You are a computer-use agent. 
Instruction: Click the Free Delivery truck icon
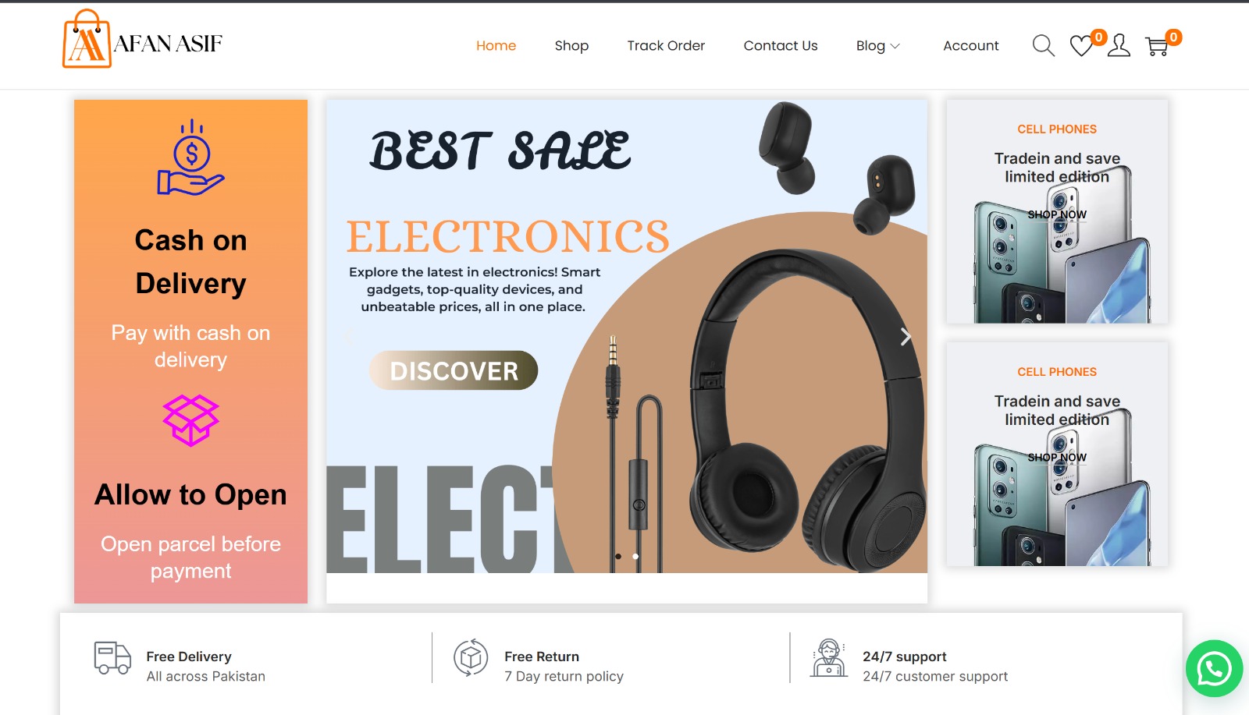click(112, 658)
